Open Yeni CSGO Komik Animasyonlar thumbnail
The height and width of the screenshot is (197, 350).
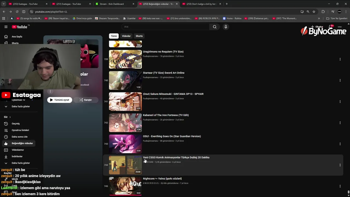point(125,165)
